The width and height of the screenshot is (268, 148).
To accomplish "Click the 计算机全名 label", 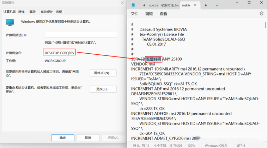I will click(x=14, y=53).
